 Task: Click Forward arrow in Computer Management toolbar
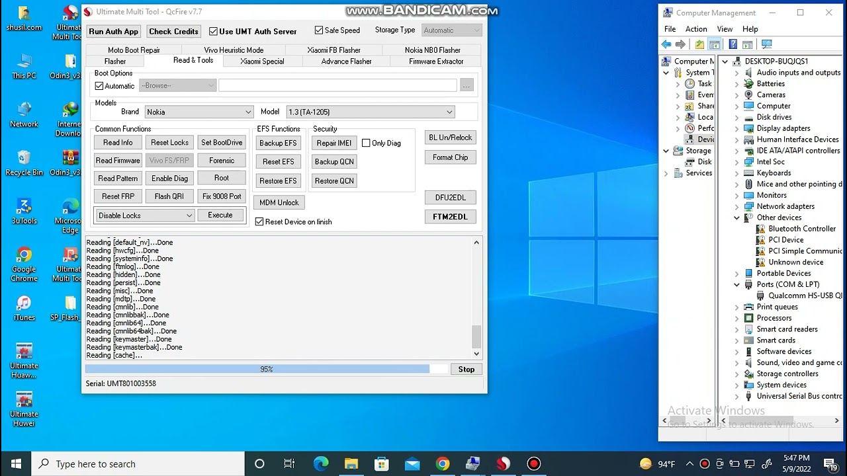click(x=680, y=44)
